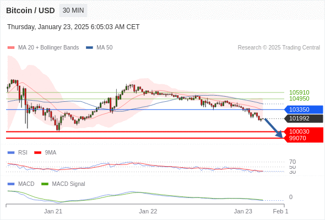325x220 pixels.
Task: Click the MA 20 + Bollinger Bands label
Action: click(x=48, y=48)
